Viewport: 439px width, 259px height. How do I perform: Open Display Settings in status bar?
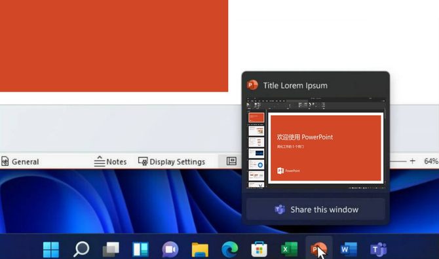tap(172, 162)
